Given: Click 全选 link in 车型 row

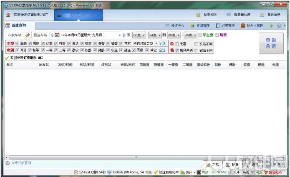Looking at the screenshot, I should pos(162,43).
